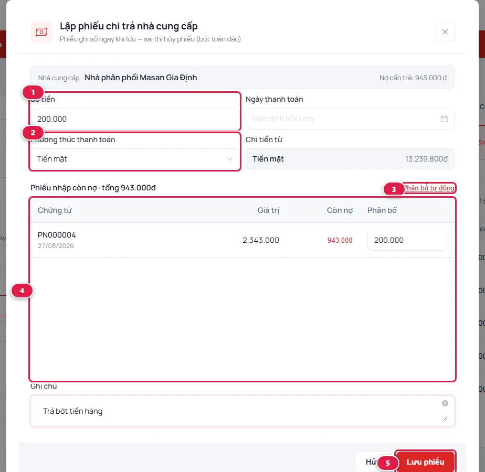Open the calendar icon in Ngày thanh toán
This screenshot has width=485, height=472.
[444, 119]
